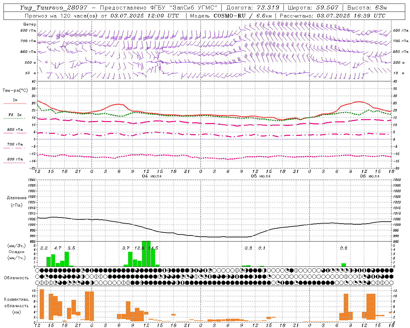The width and height of the screenshot is (410, 328).
Task: Click the 4.7 precipitation total
Action: pos(58,248)
